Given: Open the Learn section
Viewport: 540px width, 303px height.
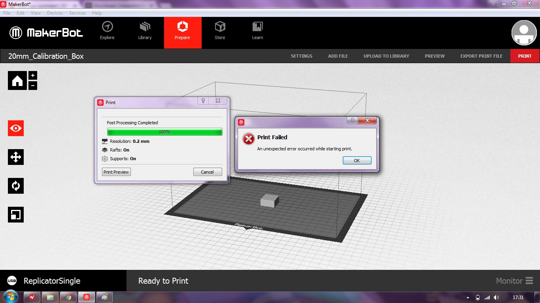Looking at the screenshot, I should tap(257, 31).
